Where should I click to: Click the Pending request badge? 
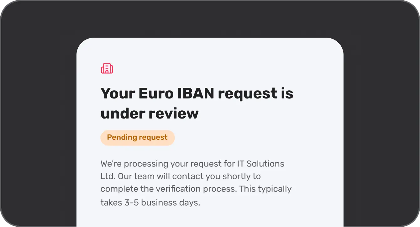pos(137,138)
